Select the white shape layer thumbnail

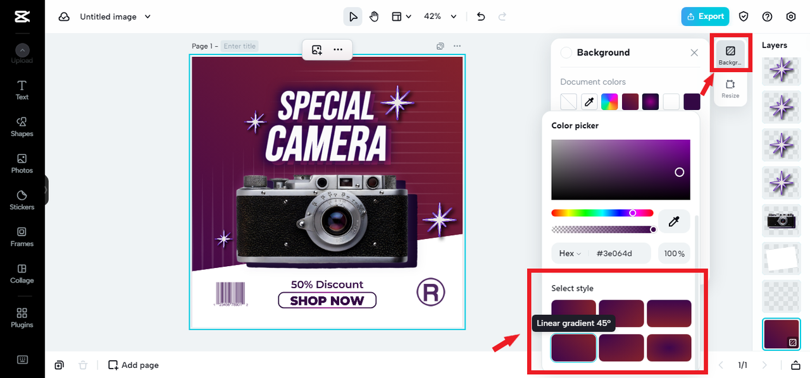click(x=782, y=258)
